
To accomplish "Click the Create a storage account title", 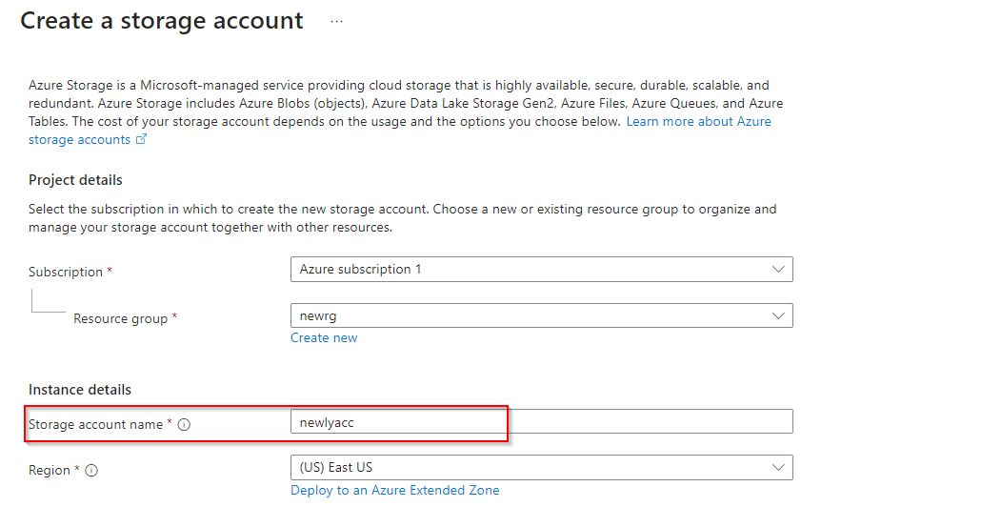I will pos(162,21).
